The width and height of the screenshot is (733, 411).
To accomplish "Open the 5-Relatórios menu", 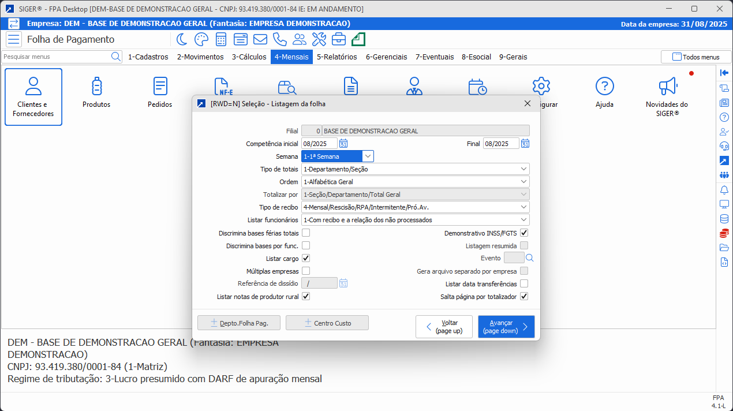I will 336,57.
